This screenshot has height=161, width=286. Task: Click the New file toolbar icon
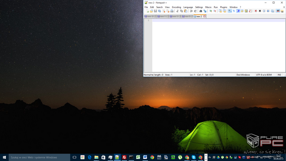tap(147, 11)
